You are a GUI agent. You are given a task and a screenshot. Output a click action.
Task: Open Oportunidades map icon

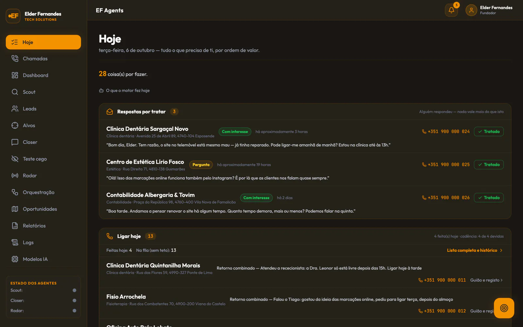pos(15,209)
